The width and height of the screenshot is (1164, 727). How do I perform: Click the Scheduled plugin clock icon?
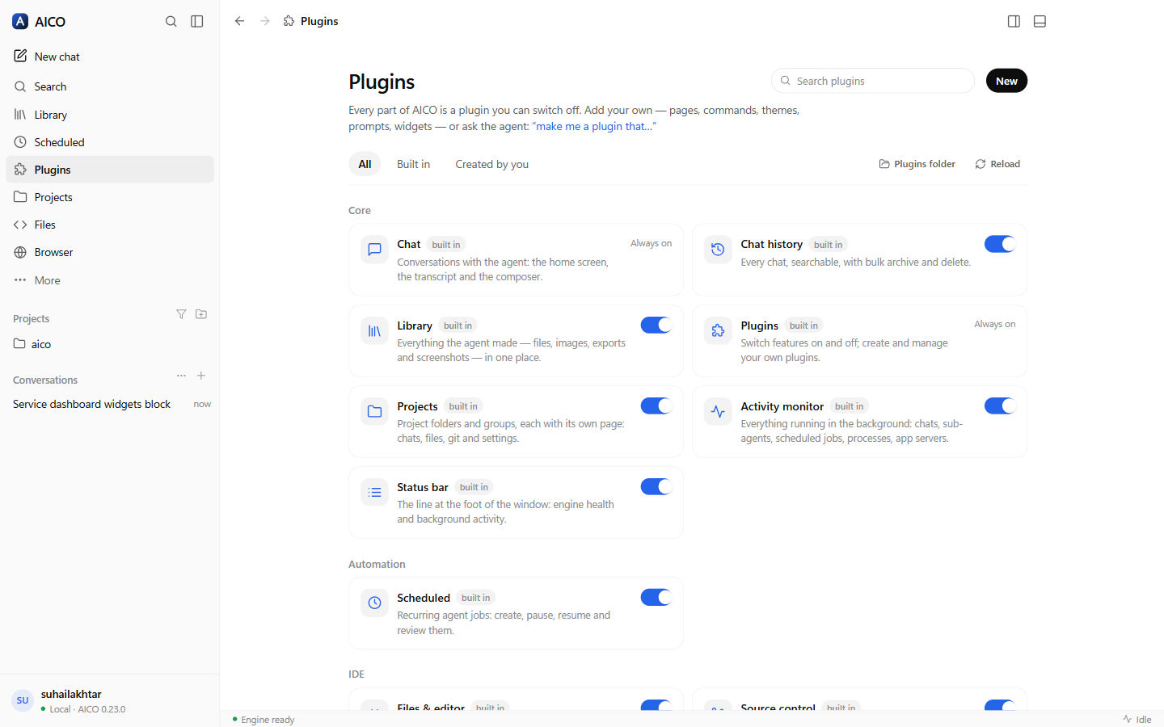click(374, 603)
